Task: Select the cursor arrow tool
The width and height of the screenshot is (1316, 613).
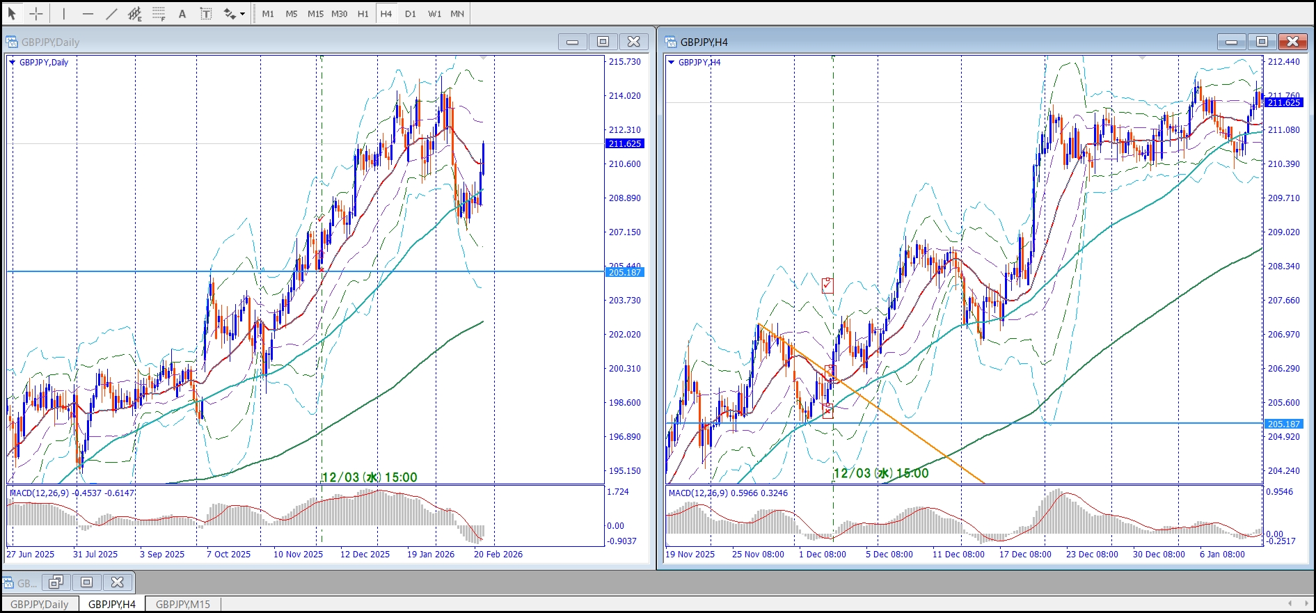Action: (12, 13)
